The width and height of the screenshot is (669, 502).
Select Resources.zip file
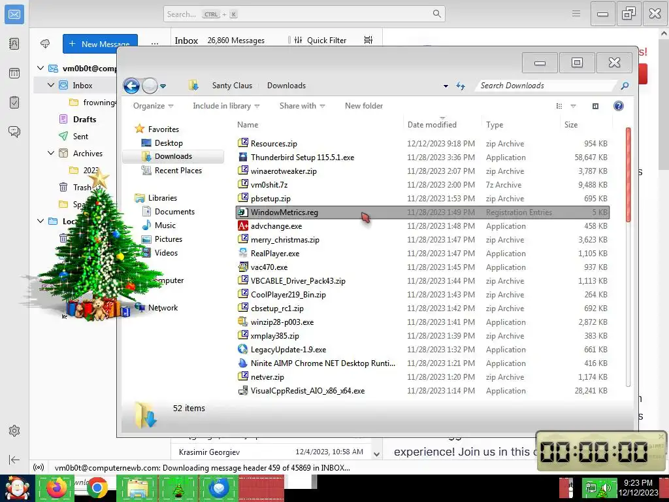tap(423, 143)
